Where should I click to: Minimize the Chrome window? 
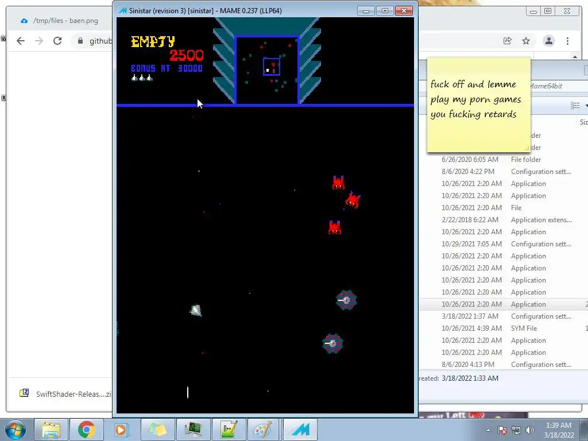(x=533, y=11)
